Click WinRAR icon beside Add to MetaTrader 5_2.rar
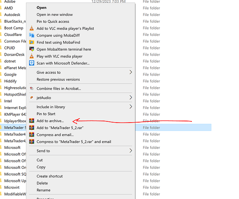 tap(32, 128)
